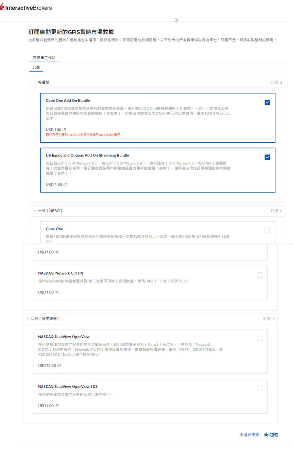Uncheck US Equity and Options Add-On Streaming Bundle
Viewport: 294px width, 450px height.
267,157
